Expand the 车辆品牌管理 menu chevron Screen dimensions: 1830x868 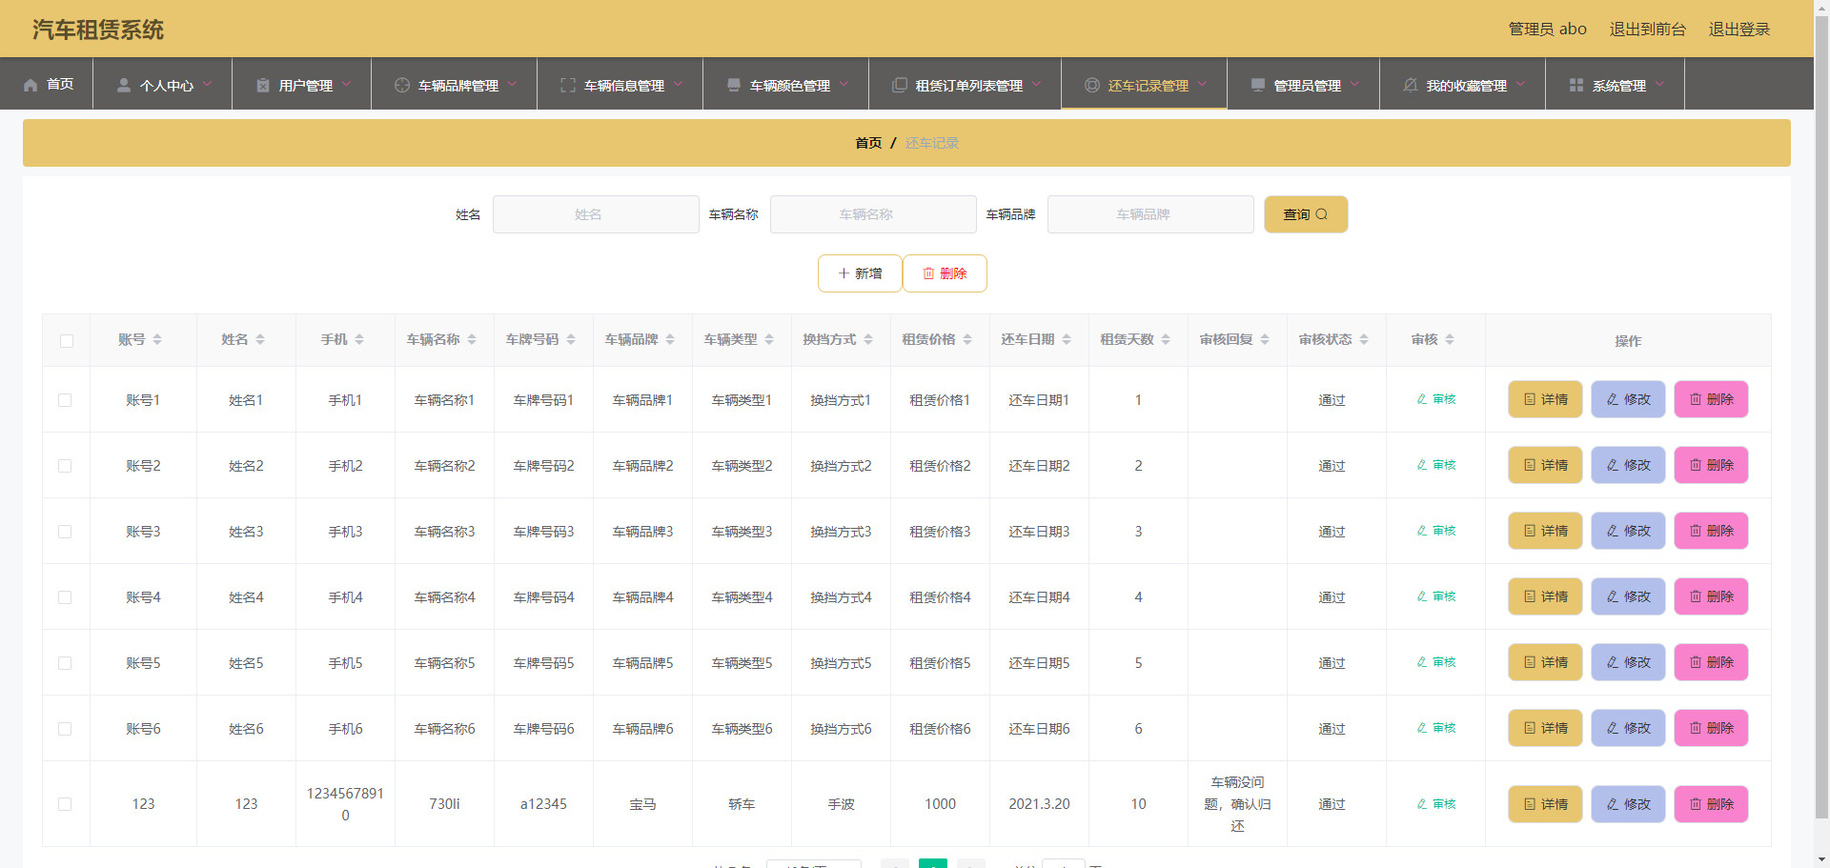click(x=512, y=84)
